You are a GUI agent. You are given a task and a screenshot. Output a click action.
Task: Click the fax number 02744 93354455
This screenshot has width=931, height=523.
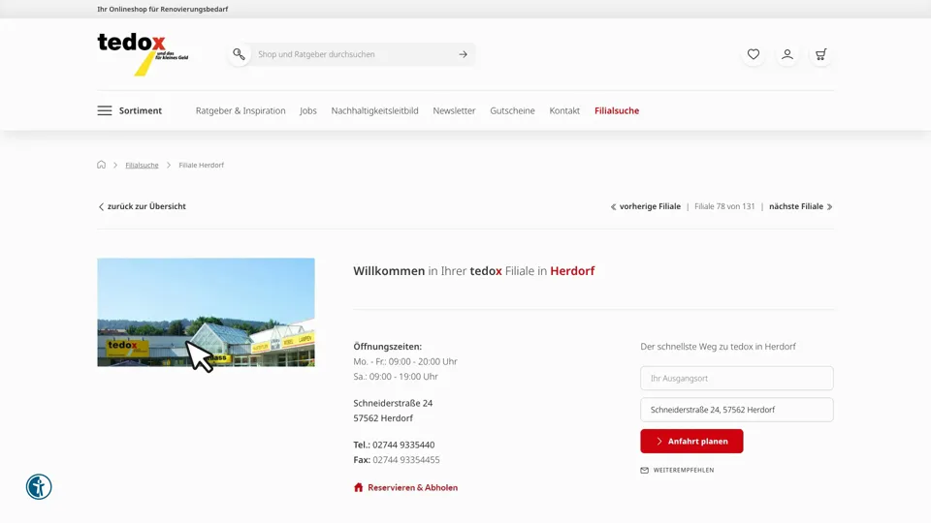(x=406, y=459)
